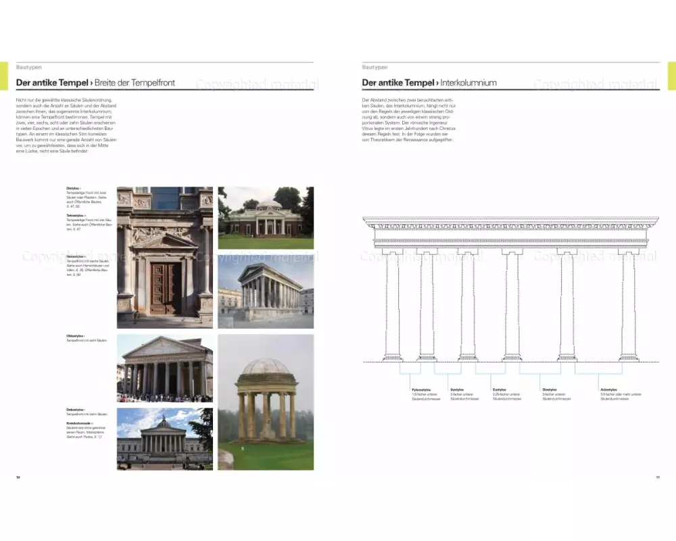Click the 'Interkolumnium' page heading
This screenshot has height=541, width=676.
468,83
